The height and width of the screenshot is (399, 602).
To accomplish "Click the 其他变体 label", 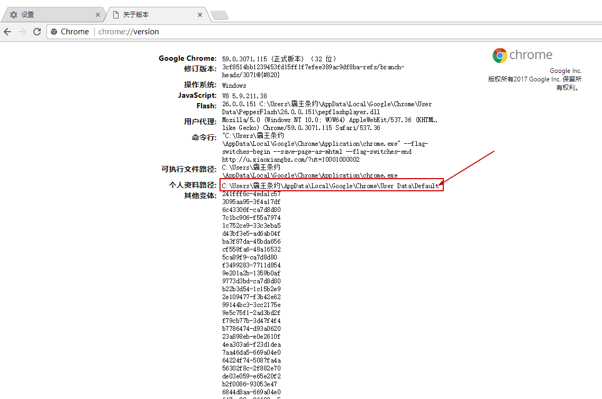I will [200, 196].
